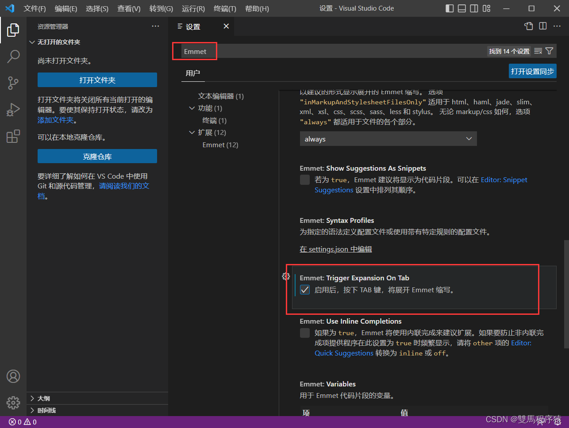Clear the settings search input
This screenshot has width=569, height=428.
coord(538,51)
